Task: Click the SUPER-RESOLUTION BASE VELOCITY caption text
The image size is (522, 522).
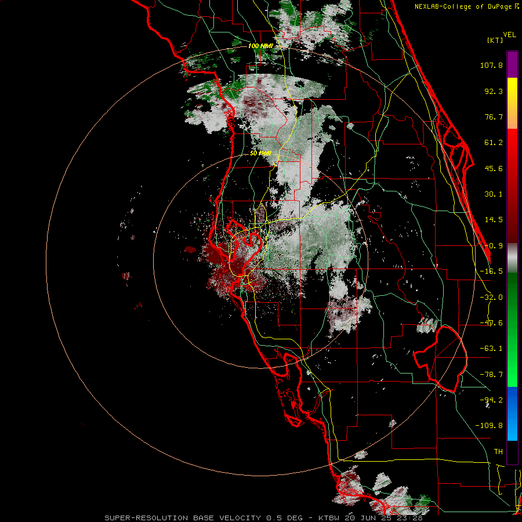Action: click(x=183, y=518)
